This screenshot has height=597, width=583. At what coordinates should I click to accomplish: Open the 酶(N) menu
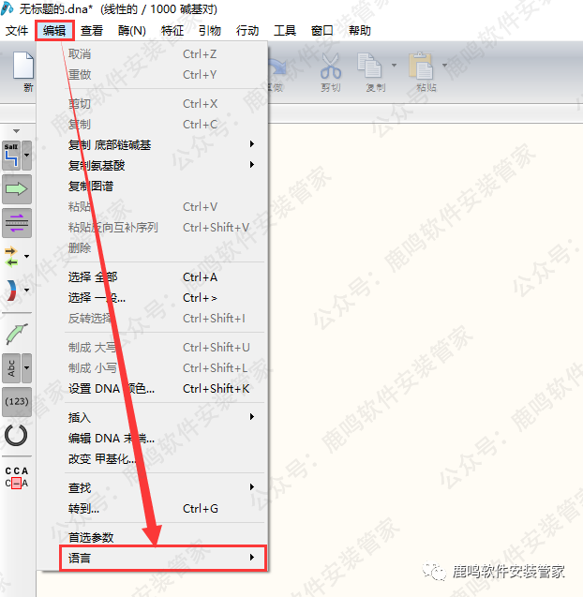pyautogui.click(x=132, y=30)
